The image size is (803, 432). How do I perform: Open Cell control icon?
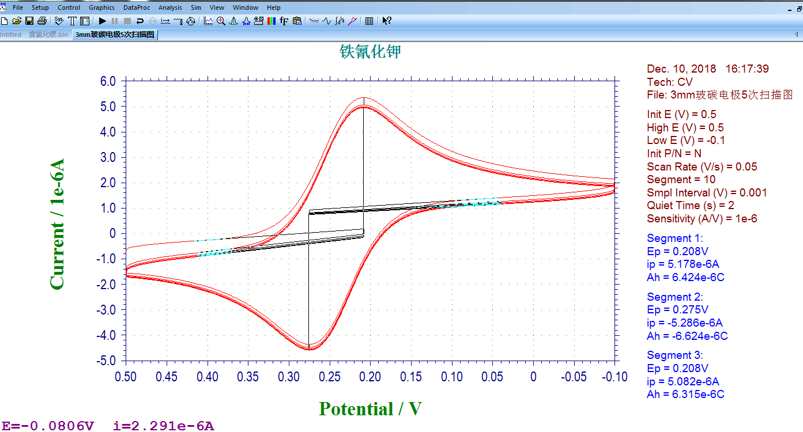point(190,21)
